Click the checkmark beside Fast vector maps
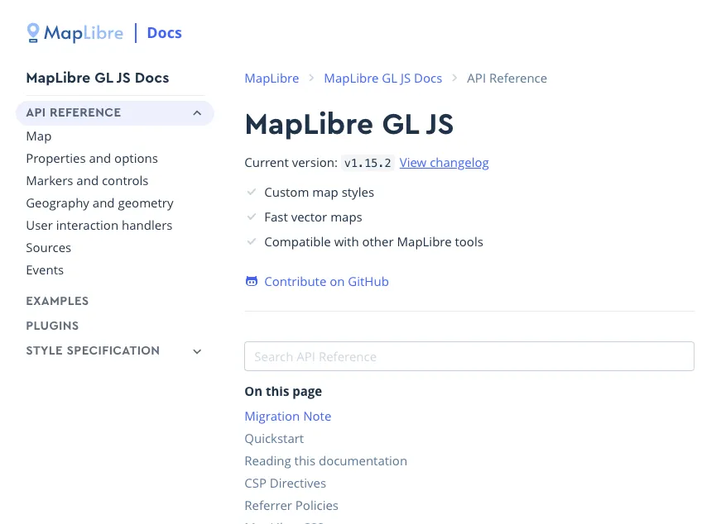 pyautogui.click(x=252, y=217)
